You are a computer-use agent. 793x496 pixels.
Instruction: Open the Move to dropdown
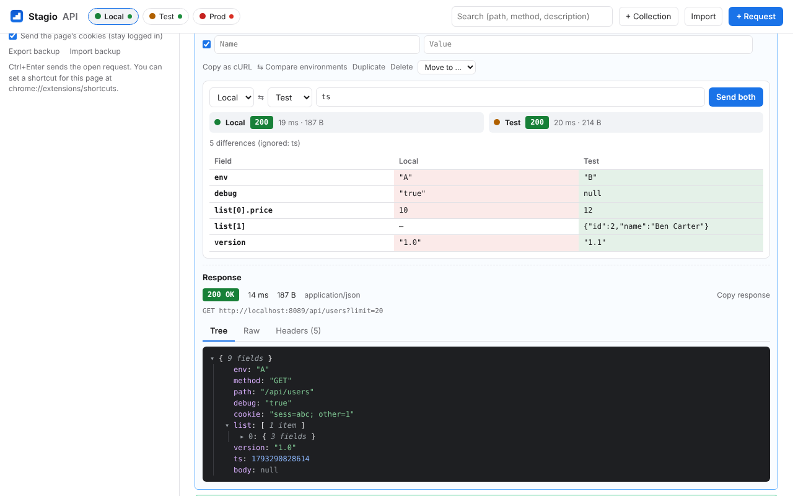click(447, 67)
